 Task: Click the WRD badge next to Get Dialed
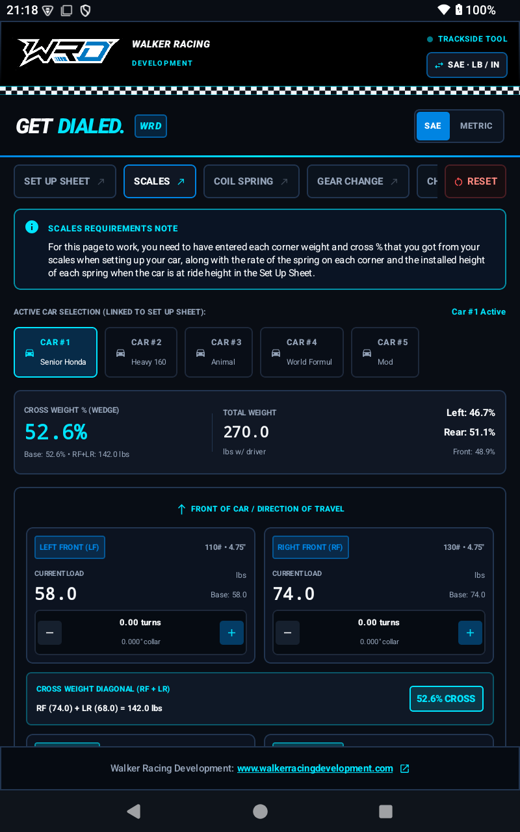(x=151, y=126)
